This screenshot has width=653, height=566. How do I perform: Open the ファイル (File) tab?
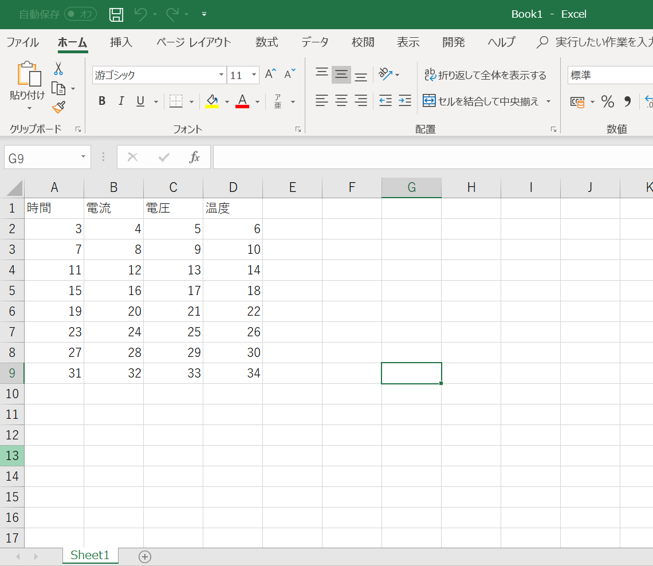point(22,42)
